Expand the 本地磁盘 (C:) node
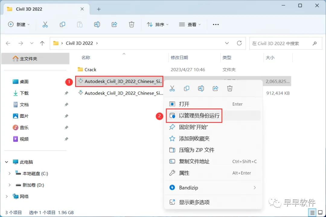326x217 pixels. (9, 173)
